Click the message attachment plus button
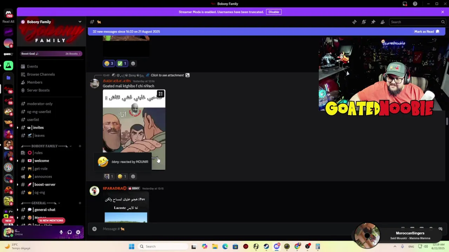 pyautogui.click(x=94, y=229)
